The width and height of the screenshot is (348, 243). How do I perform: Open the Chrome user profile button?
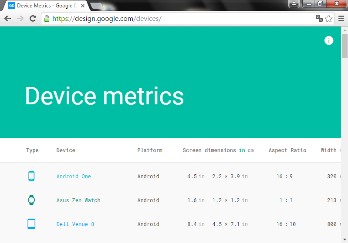(294, 4)
